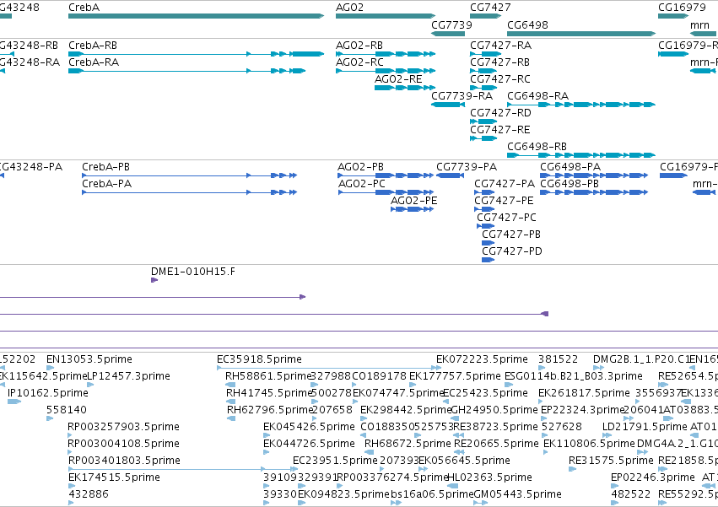Select the GM05443.5prime EST label
718x507 pixels.
[517, 494]
